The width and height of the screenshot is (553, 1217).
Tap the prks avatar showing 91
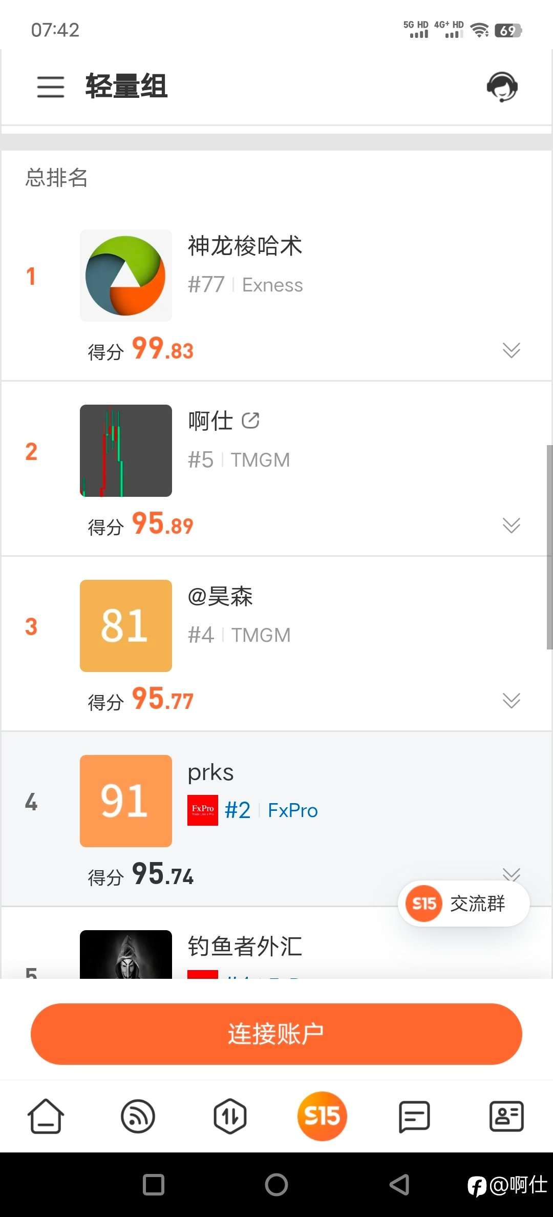coord(126,801)
